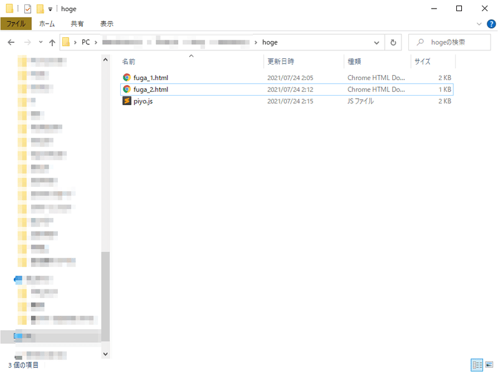Go up one folder level

point(52,42)
